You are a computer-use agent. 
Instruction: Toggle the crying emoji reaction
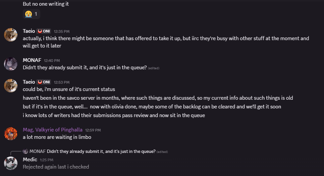31,14
